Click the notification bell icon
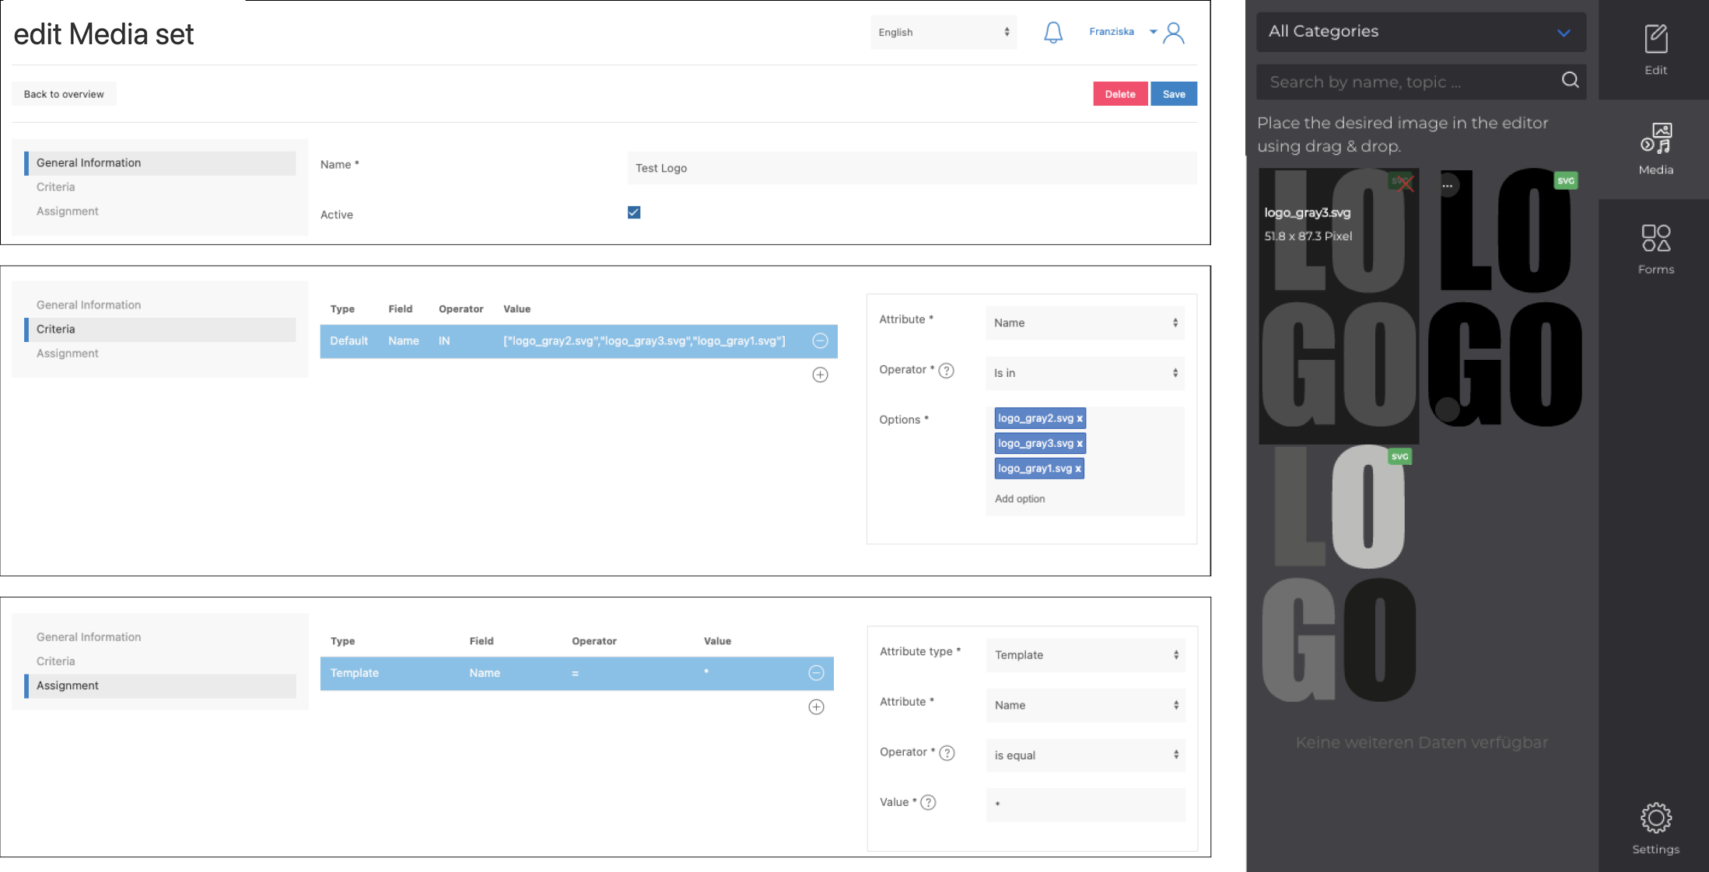 click(x=1052, y=33)
